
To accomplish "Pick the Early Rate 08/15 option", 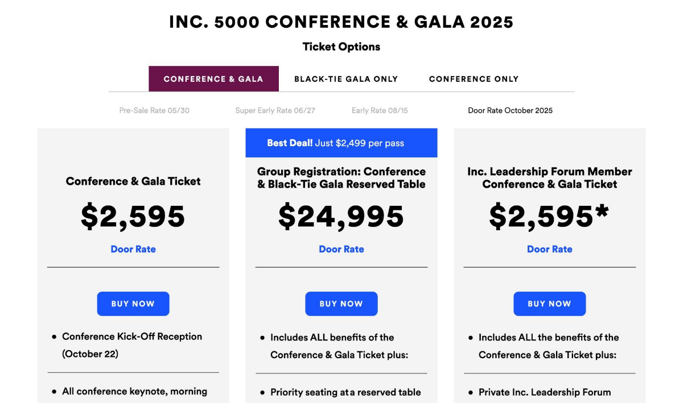I will 380,110.
